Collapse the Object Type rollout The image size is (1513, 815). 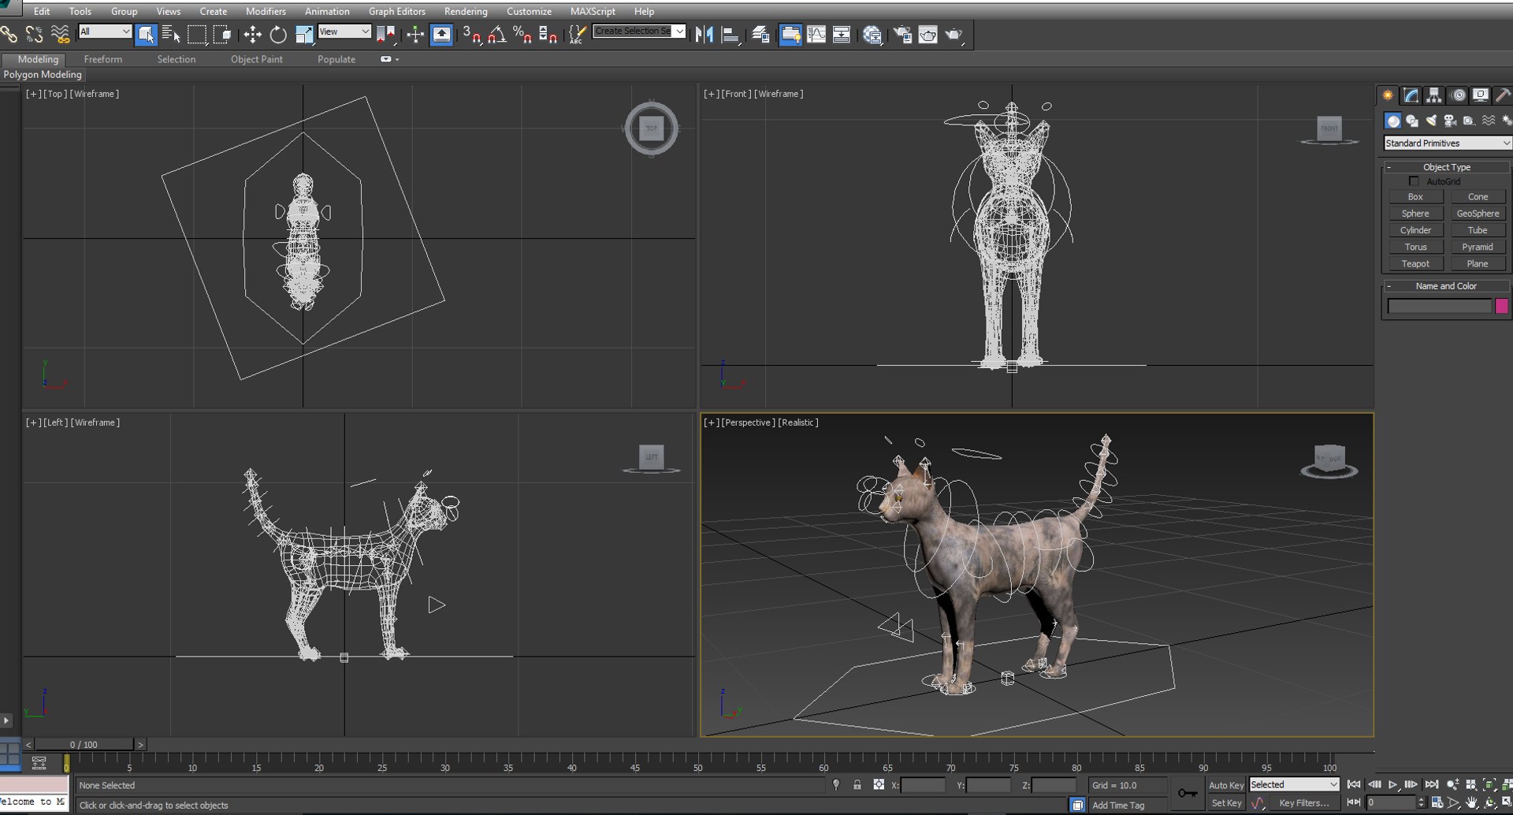[1447, 167]
